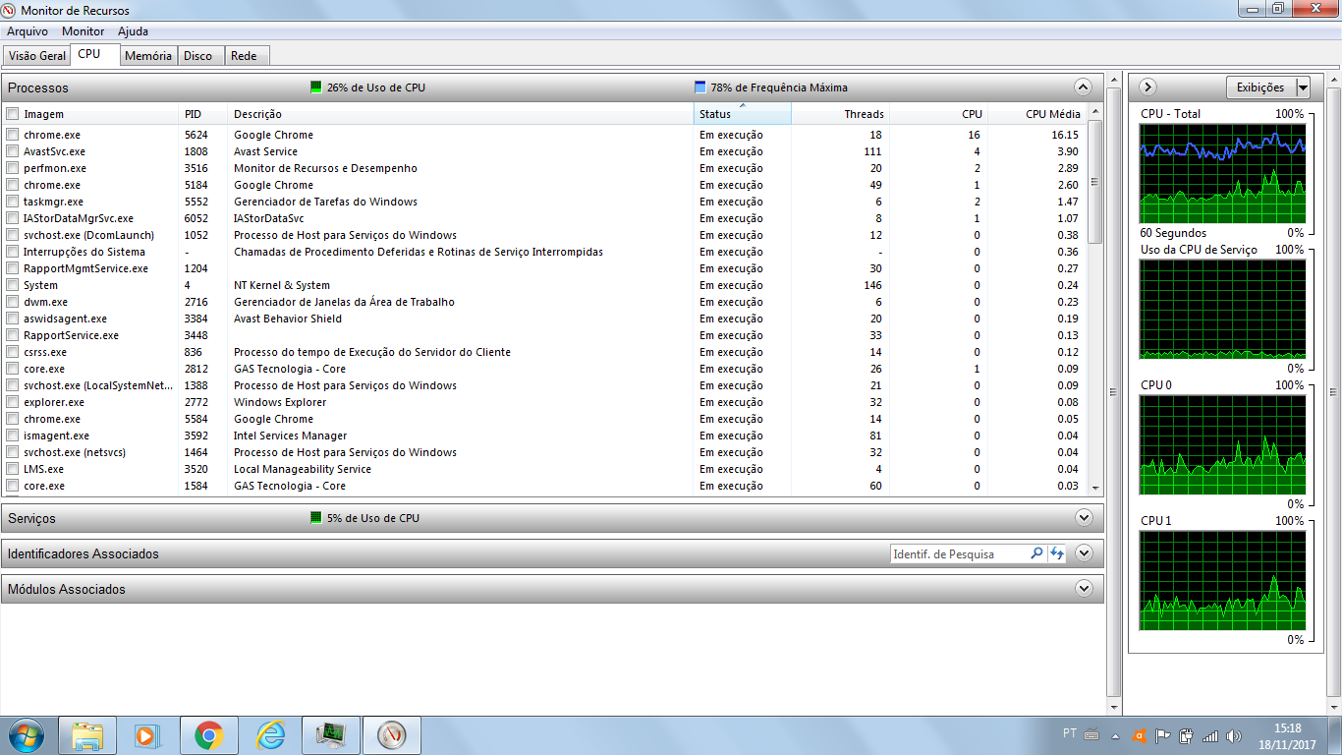The height and width of the screenshot is (755, 1342).
Task: Click Action Center flag tray icon
Action: [1163, 735]
